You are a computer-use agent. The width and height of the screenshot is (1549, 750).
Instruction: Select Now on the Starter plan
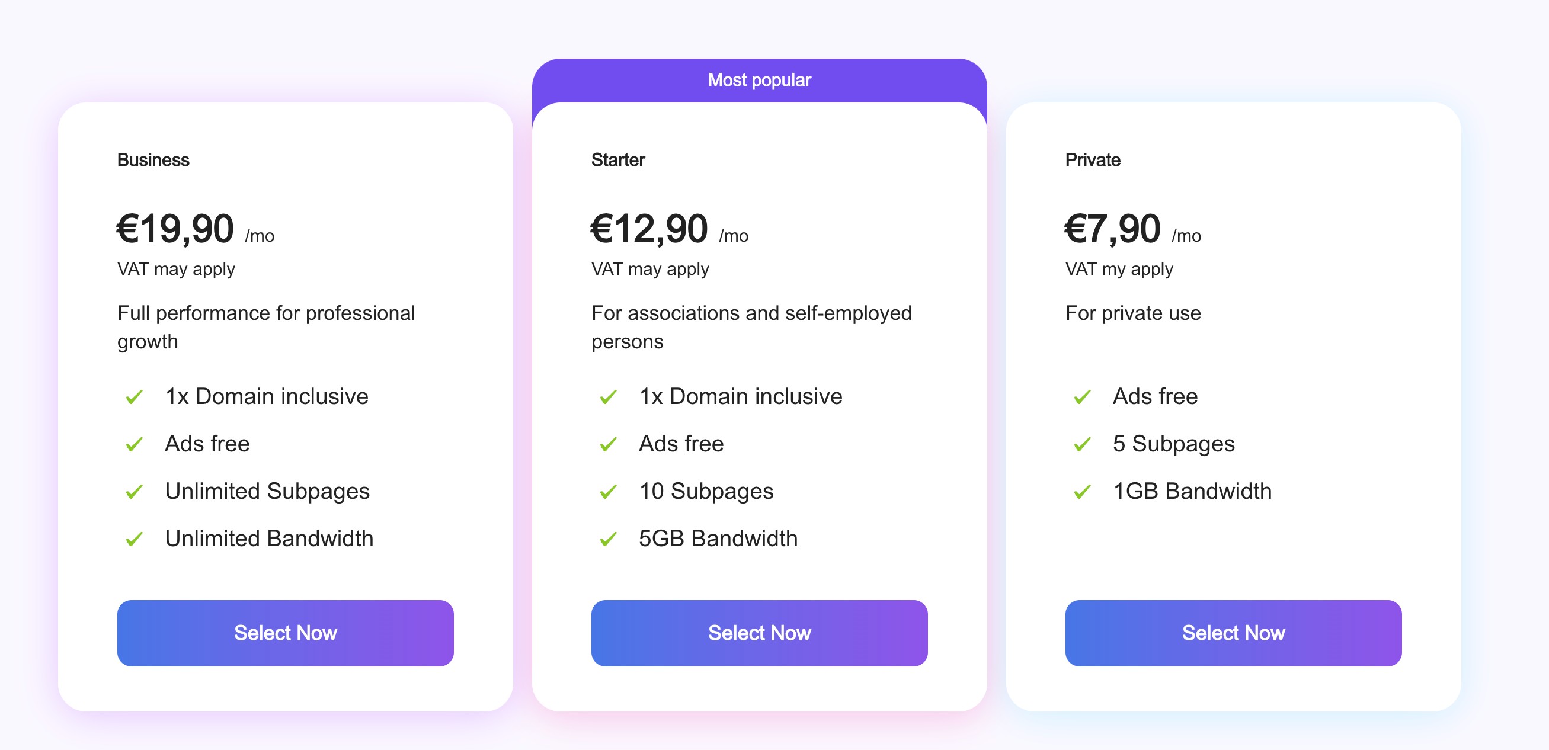(759, 632)
